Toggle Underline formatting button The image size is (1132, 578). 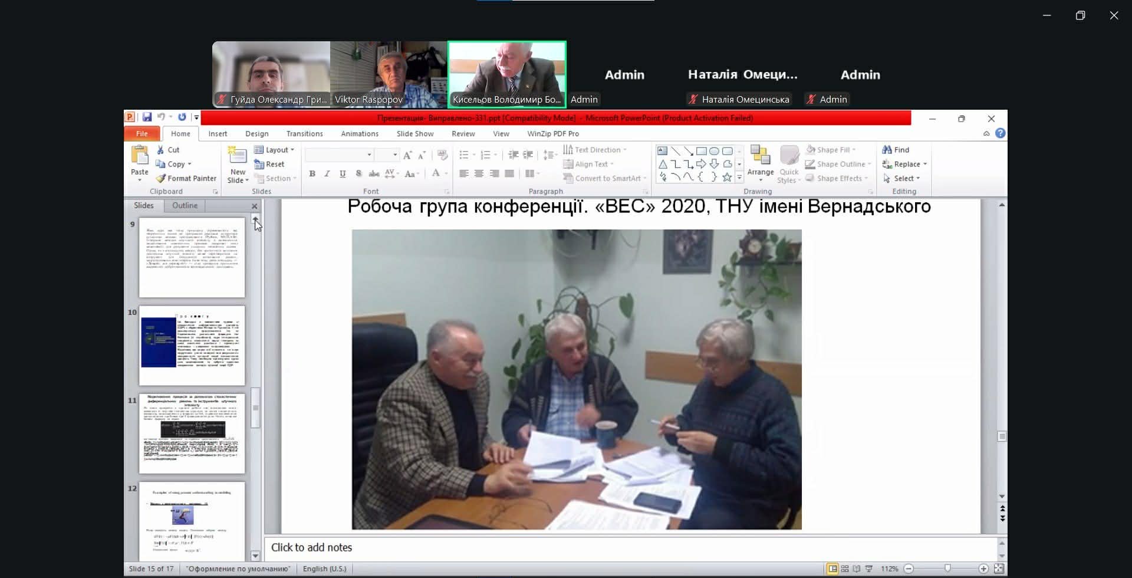tap(343, 173)
